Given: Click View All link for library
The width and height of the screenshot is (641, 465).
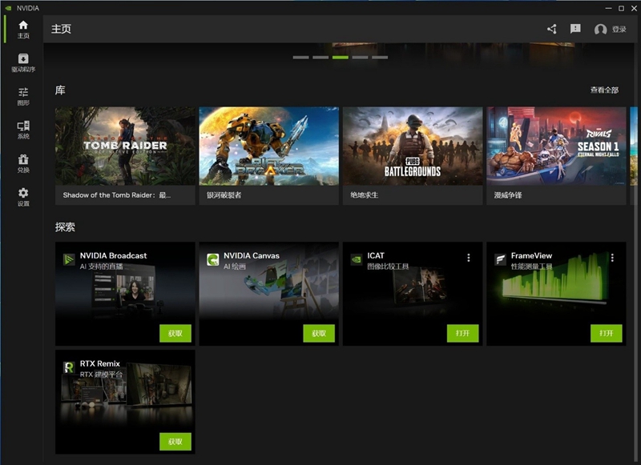Looking at the screenshot, I should click(604, 90).
